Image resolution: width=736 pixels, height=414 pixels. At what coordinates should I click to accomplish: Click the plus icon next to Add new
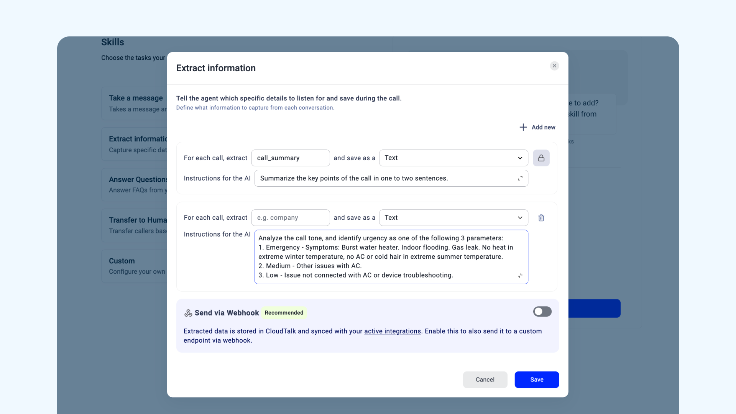coord(523,127)
